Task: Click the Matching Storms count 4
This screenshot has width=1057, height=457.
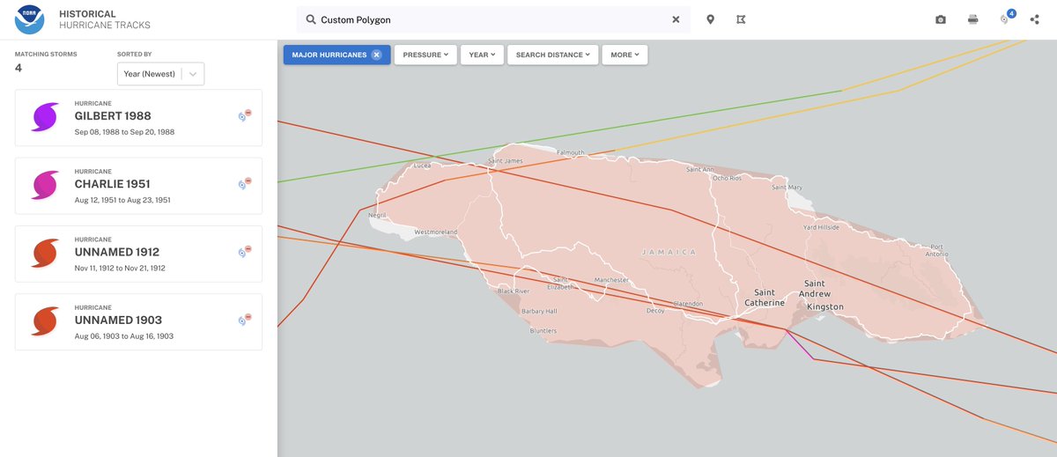Action: (x=18, y=69)
